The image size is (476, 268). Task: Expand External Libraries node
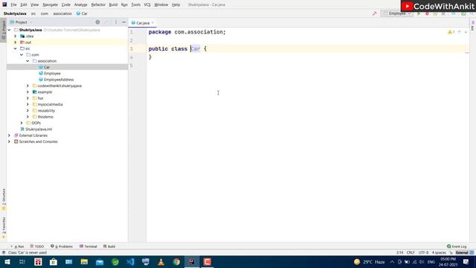point(9,135)
